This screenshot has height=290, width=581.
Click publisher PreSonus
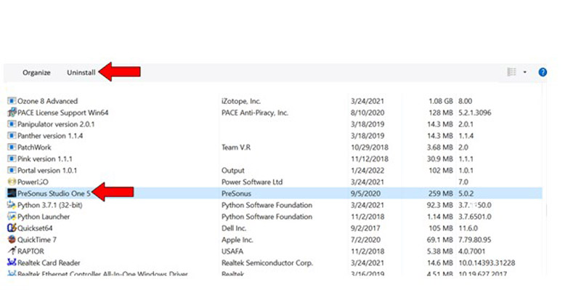[x=236, y=193]
